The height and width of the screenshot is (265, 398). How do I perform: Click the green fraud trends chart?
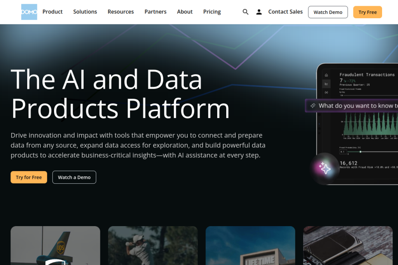369,124
